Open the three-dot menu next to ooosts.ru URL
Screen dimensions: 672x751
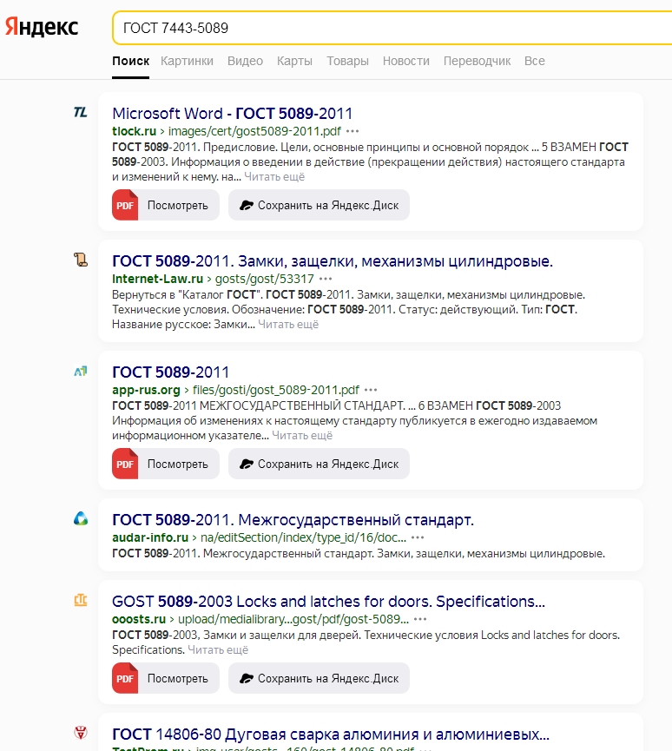[x=420, y=619]
